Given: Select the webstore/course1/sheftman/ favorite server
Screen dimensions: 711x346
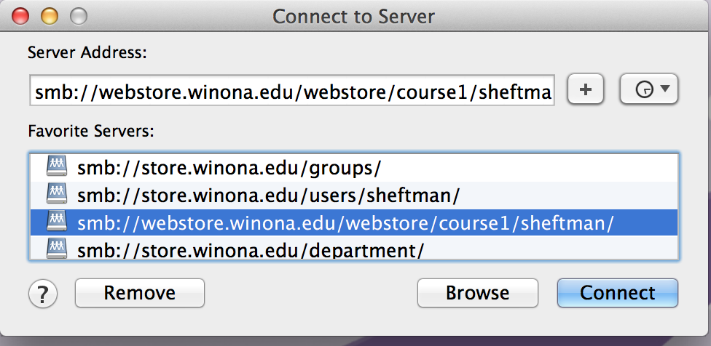Looking at the screenshot, I should tap(345, 222).
